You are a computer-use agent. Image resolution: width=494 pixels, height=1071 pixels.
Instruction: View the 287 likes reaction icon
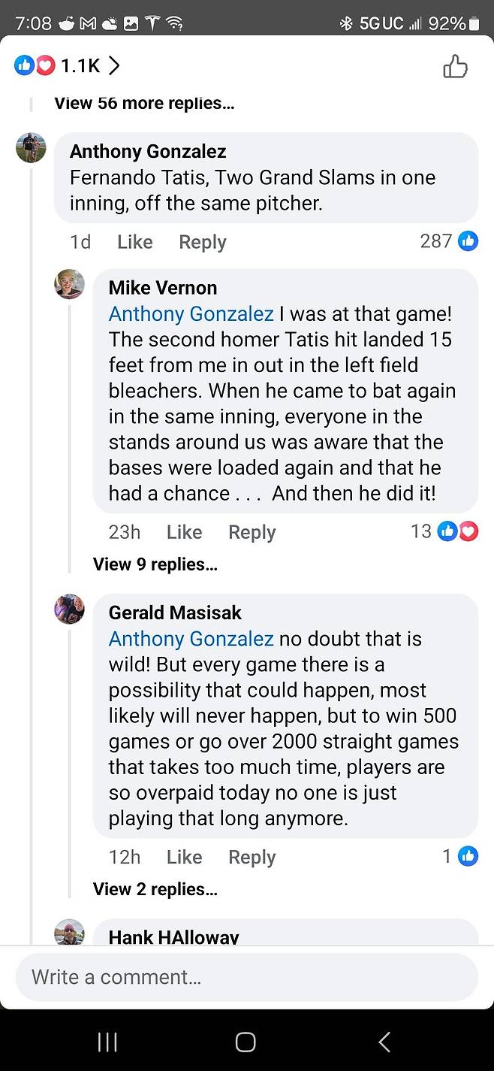point(468,241)
